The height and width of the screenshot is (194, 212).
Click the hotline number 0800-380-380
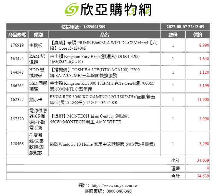tap(119, 191)
